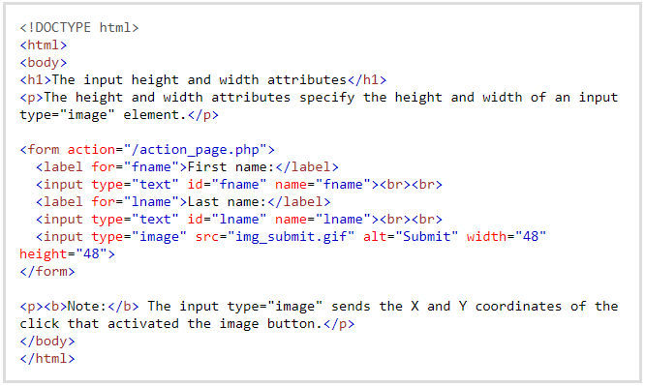
Task: Click the h1 heading text line
Action: pos(203,79)
